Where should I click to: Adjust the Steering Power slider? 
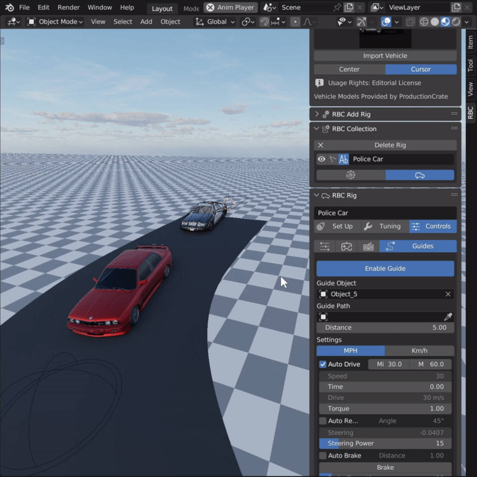point(385,443)
